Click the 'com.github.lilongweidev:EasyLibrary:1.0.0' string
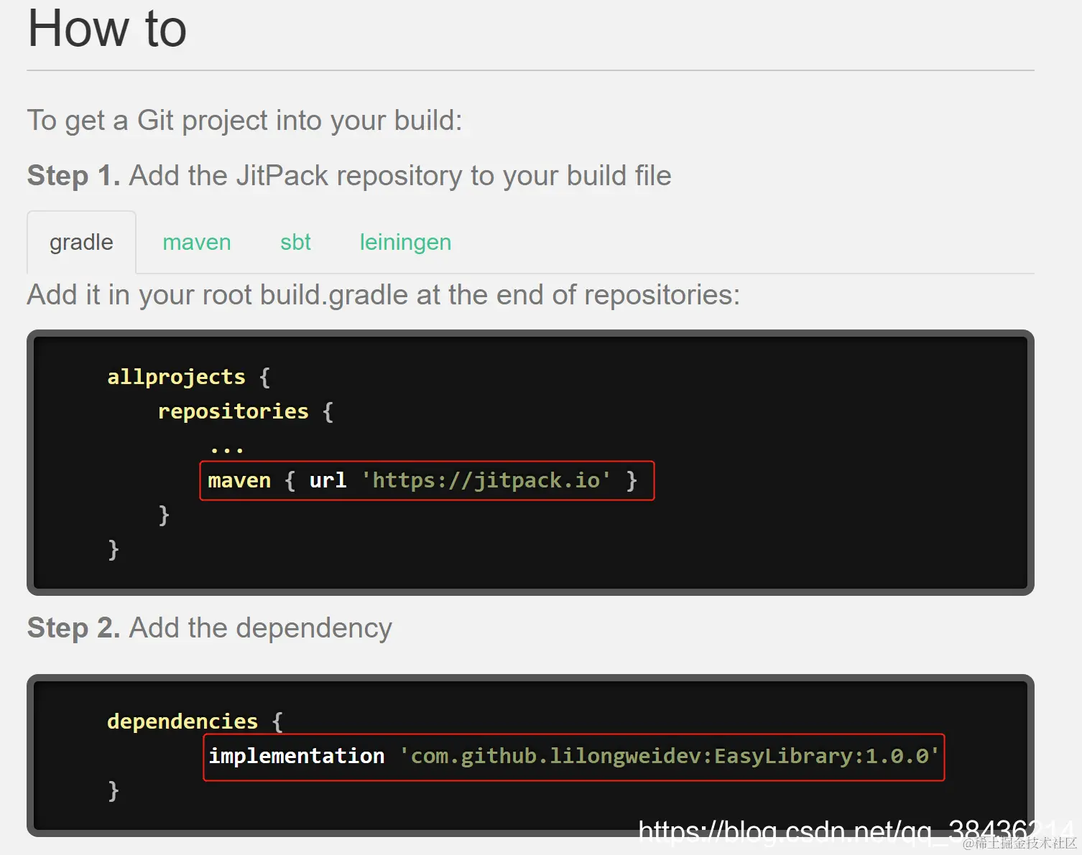Viewport: 1082px width, 855px height. 670,756
